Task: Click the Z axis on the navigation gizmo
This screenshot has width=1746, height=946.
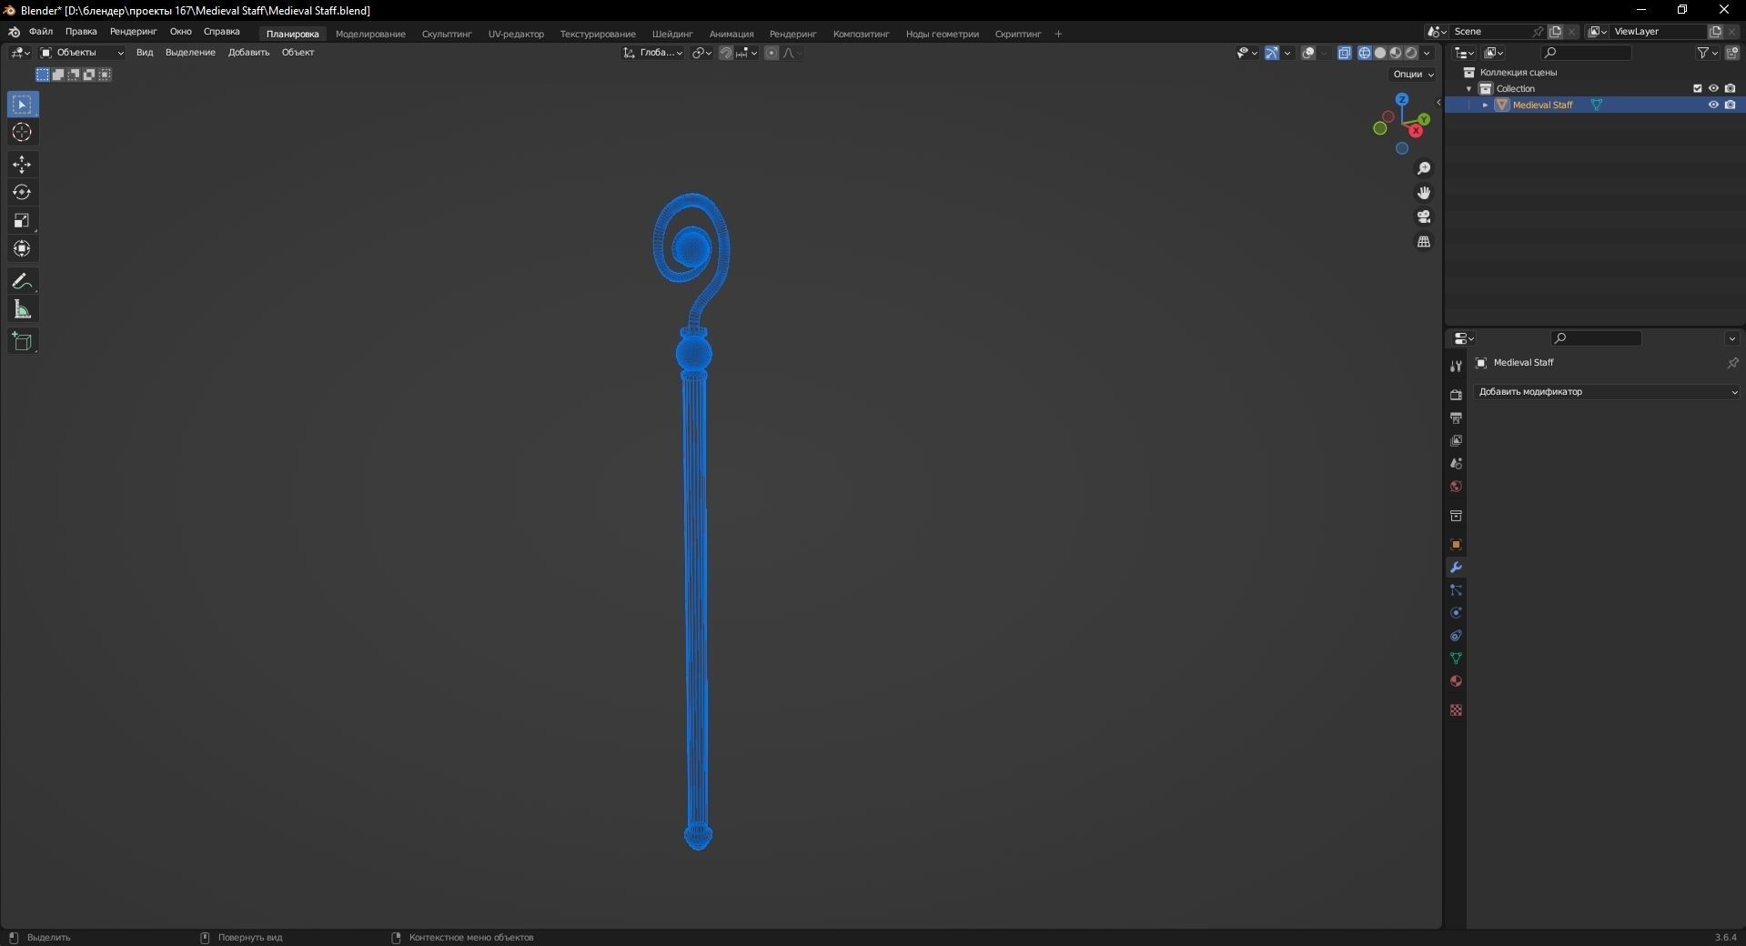Action: click(1402, 99)
